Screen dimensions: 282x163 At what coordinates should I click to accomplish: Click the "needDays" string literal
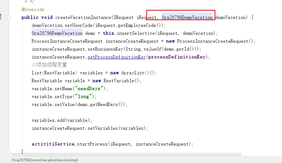tap(90, 89)
